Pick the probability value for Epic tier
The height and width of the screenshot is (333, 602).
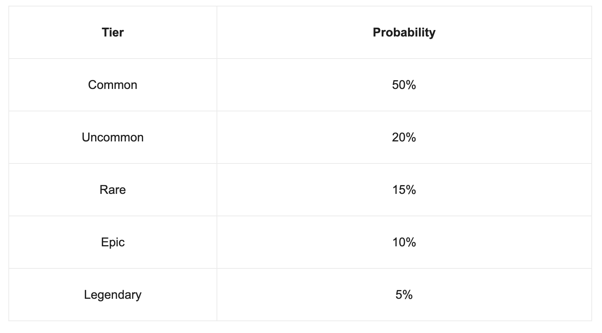pos(404,242)
